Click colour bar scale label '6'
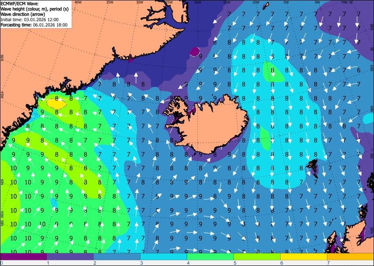Viewport: 374px width, 266px height. click(282, 263)
